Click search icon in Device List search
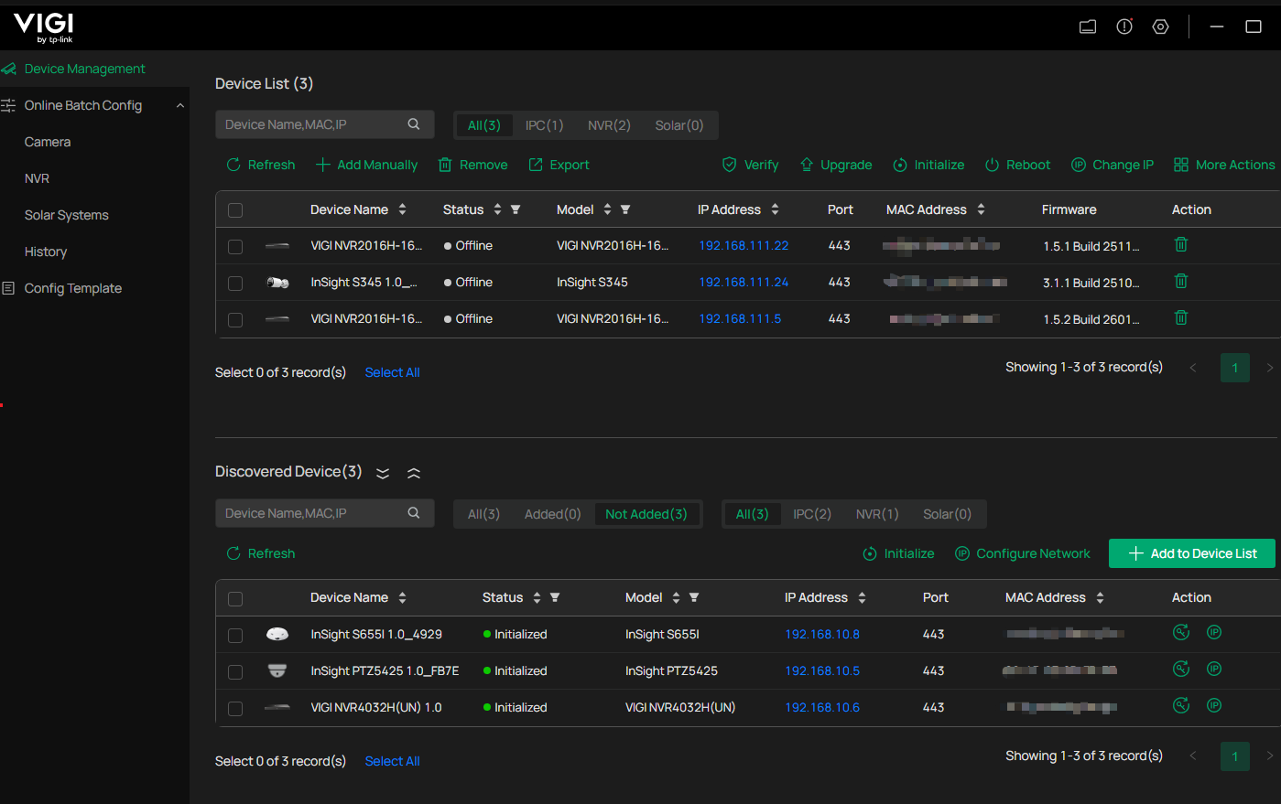The image size is (1281, 804). click(x=414, y=124)
